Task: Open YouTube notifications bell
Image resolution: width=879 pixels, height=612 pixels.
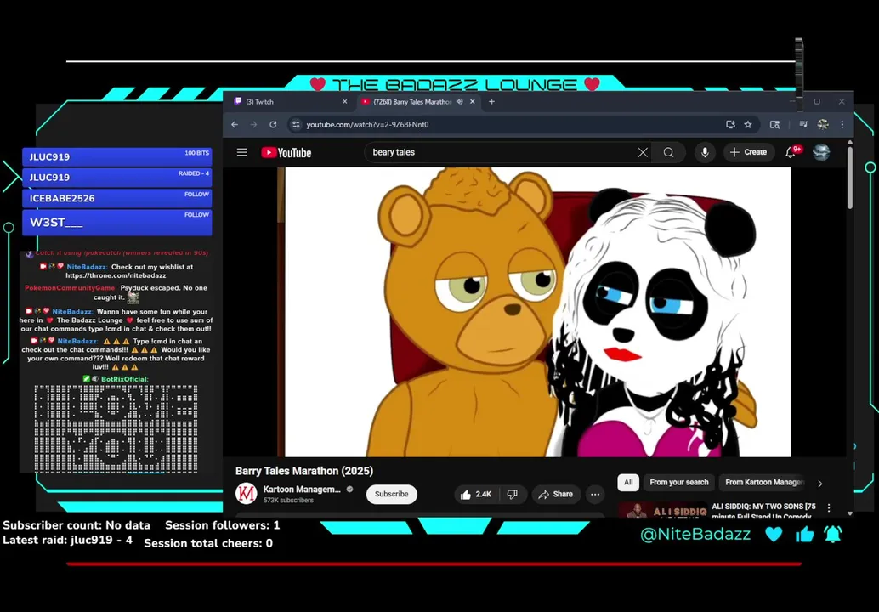Action: [x=791, y=152]
